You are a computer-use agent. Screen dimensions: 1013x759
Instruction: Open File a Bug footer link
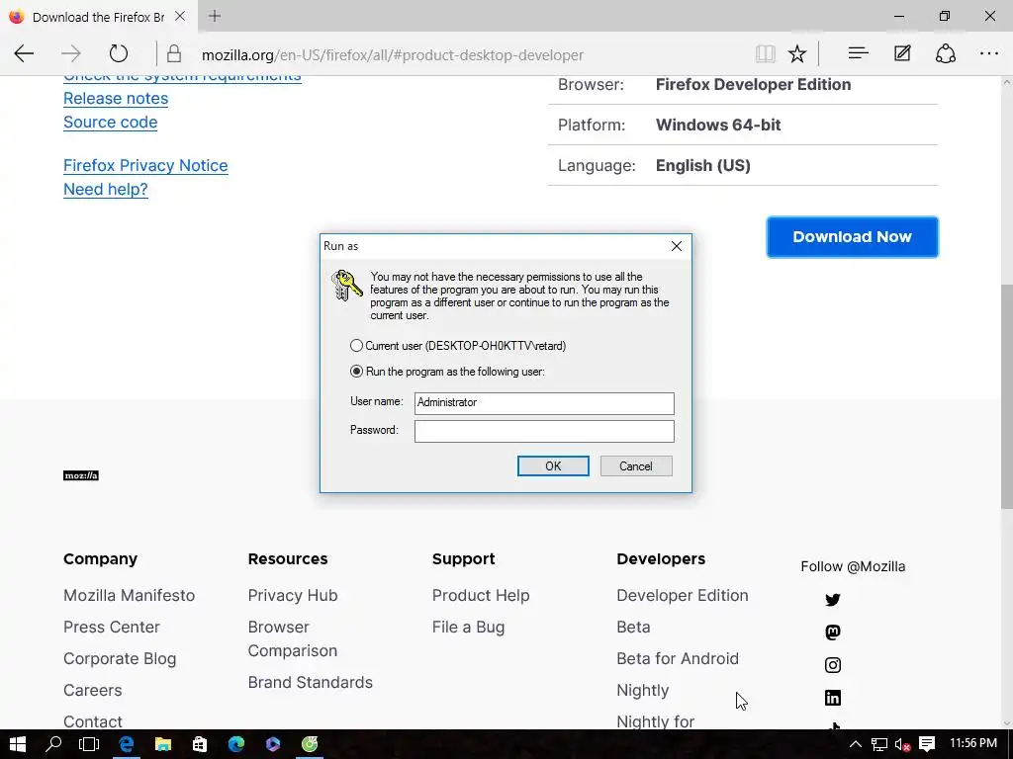click(x=468, y=627)
